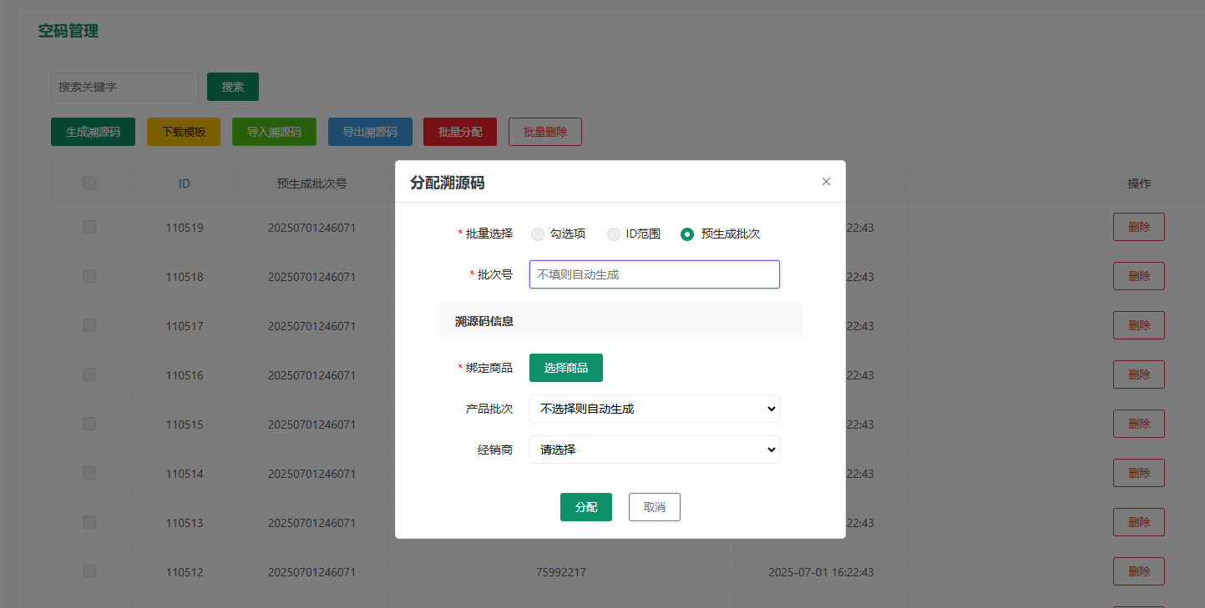Viewport: 1205px width, 608px height.
Task: Select the ID范围 radio option
Action: point(614,234)
